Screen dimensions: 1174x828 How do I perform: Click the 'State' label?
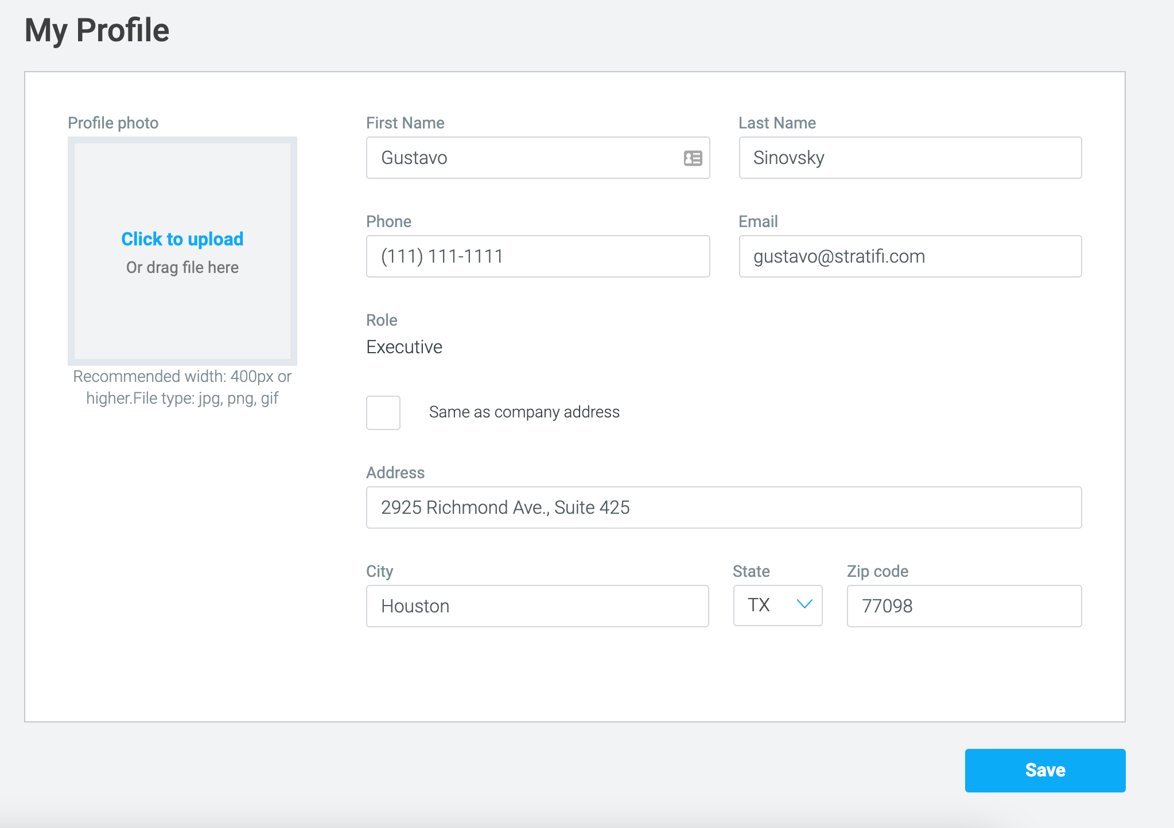[751, 571]
